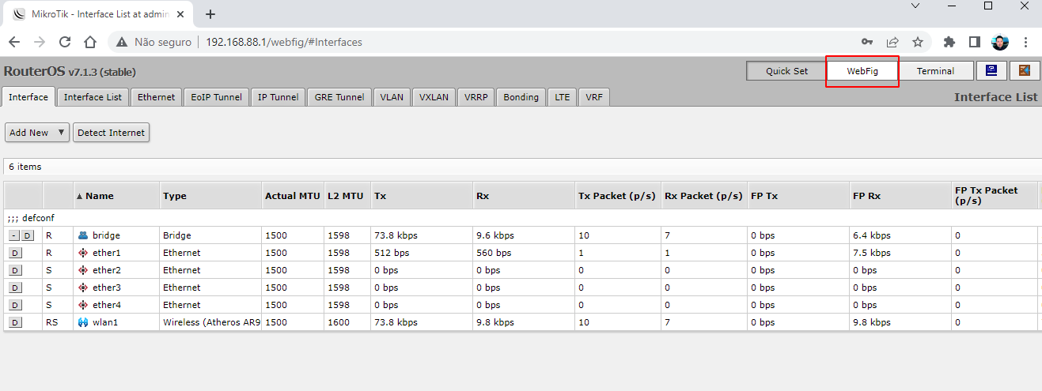Click the wlan1 wireless icon

tap(83, 322)
